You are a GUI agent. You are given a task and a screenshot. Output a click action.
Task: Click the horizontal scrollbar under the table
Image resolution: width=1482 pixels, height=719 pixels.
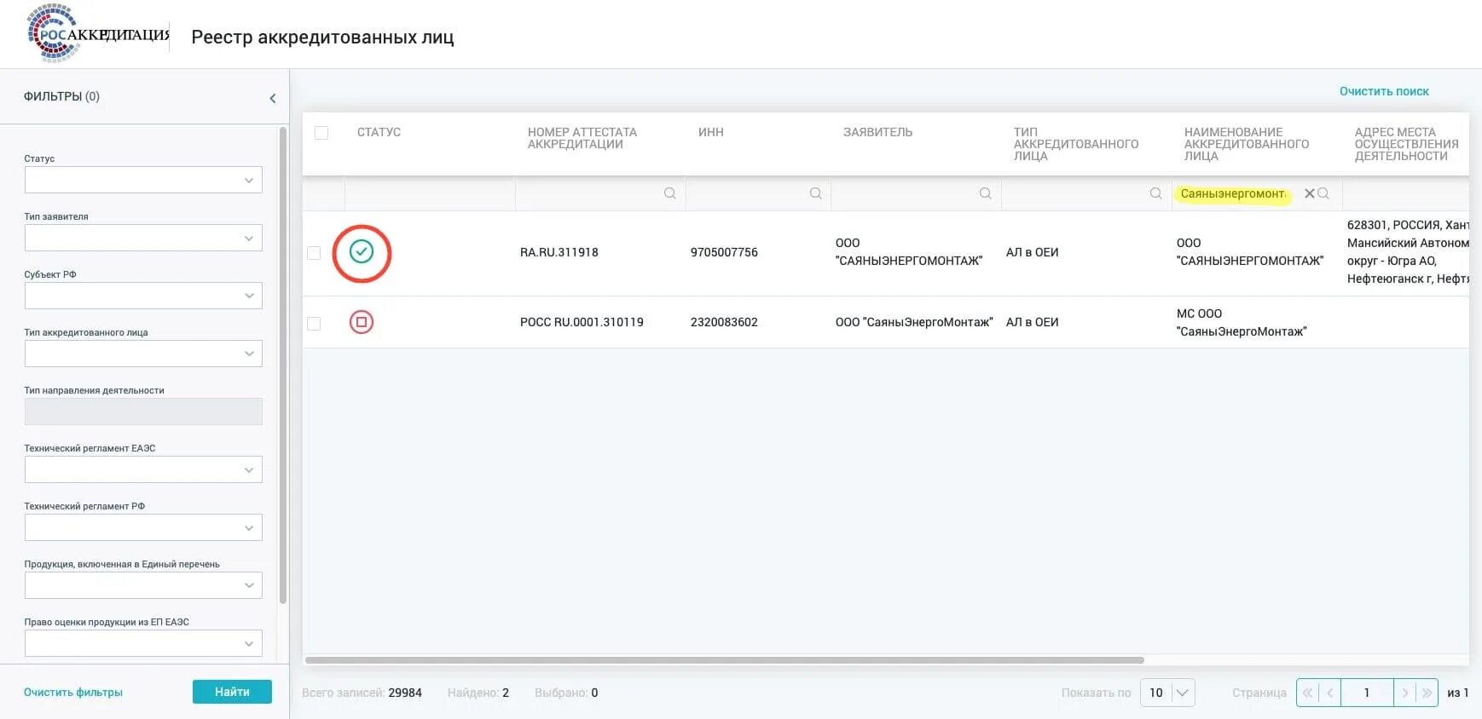tap(725, 660)
